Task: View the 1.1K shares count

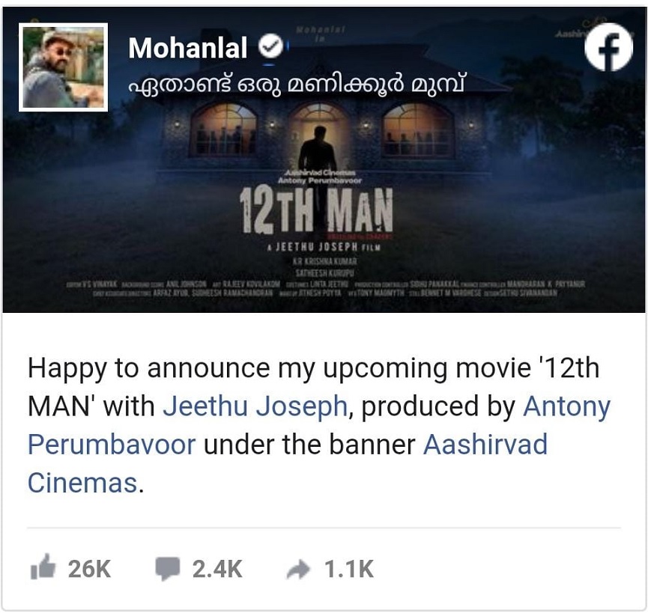Action: point(349,570)
